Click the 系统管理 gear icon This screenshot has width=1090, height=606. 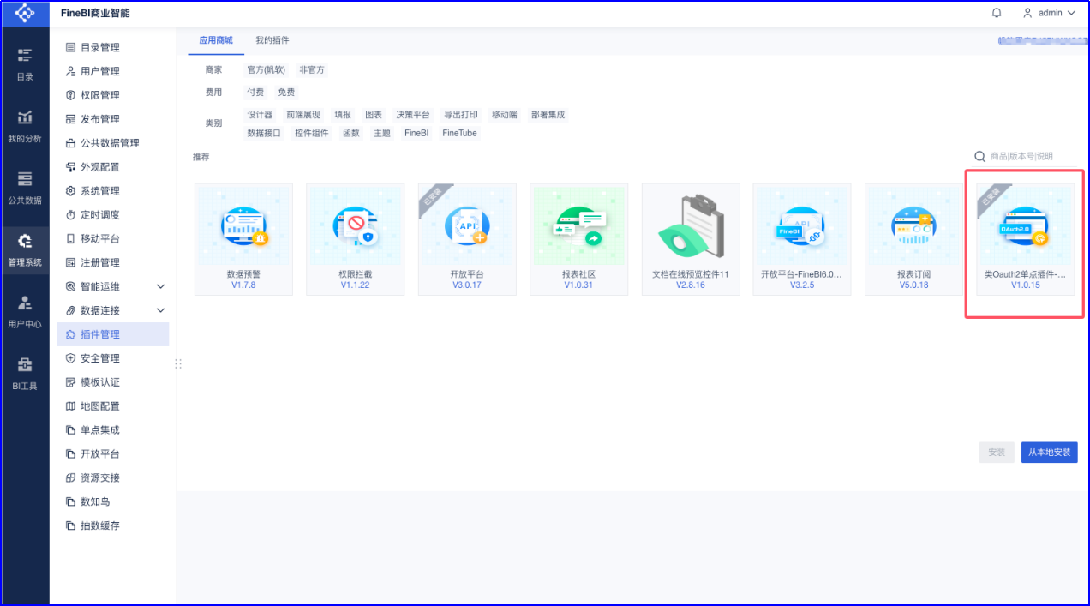pyautogui.click(x=71, y=191)
